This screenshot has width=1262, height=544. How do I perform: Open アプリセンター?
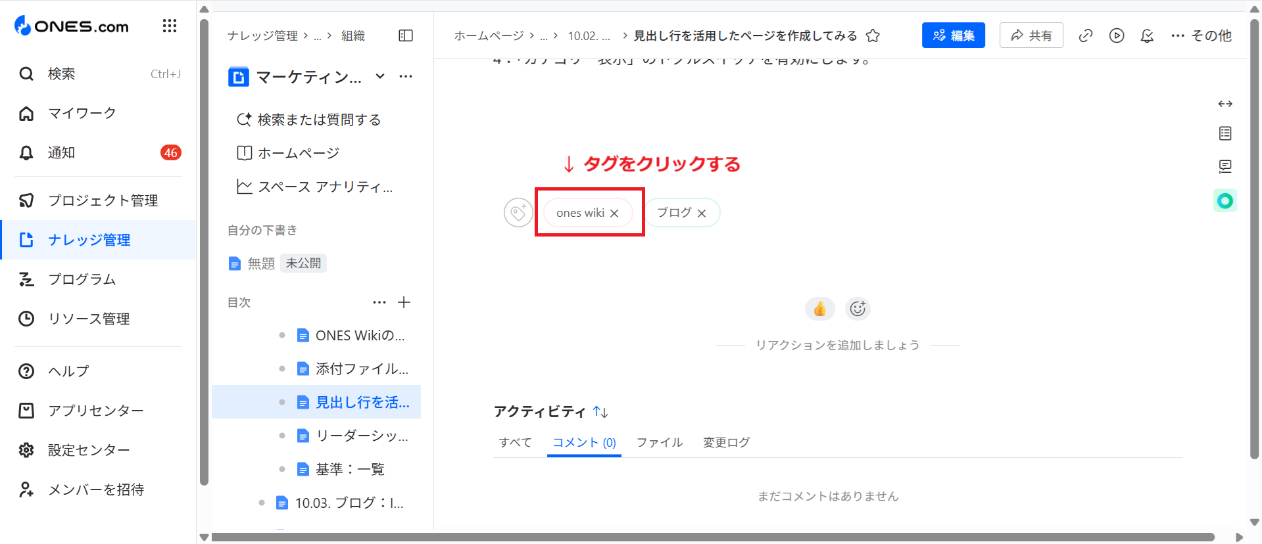(99, 411)
